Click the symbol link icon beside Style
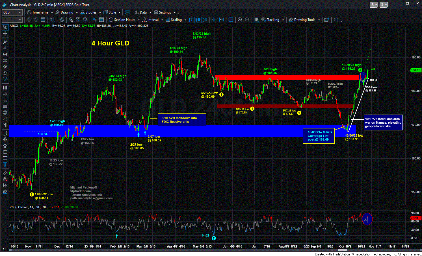The image size is (422, 256). pos(127,12)
